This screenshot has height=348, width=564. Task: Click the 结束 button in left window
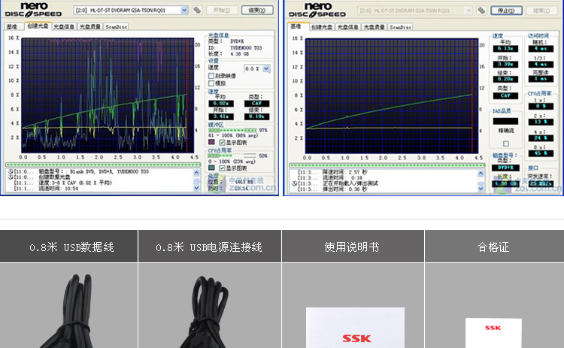point(257,11)
